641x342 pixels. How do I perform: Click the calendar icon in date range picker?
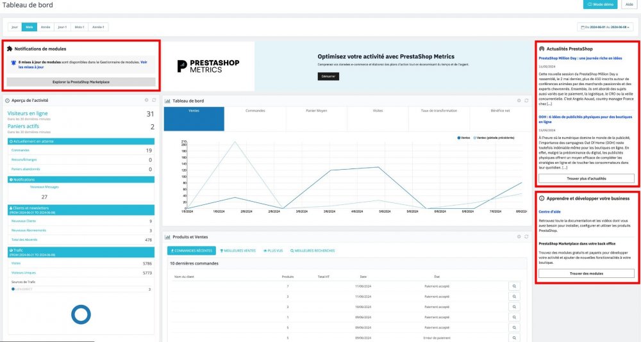[x=583, y=28]
